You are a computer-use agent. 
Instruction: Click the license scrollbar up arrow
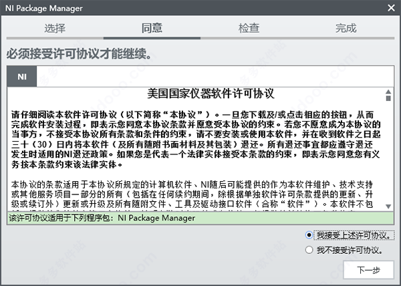click(388, 92)
